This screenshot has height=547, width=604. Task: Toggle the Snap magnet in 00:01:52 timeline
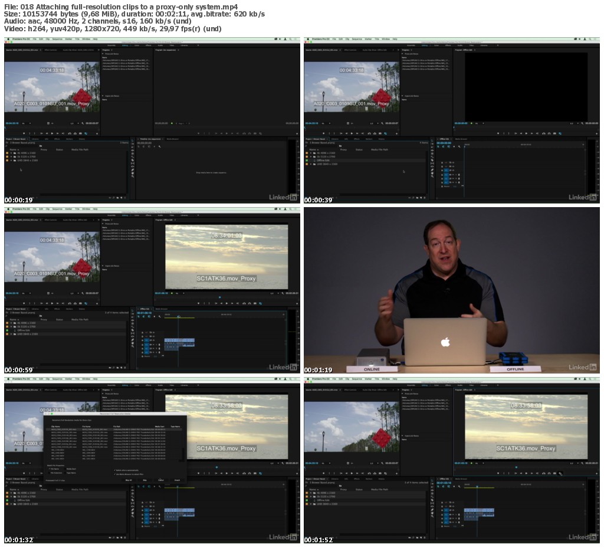click(443, 486)
